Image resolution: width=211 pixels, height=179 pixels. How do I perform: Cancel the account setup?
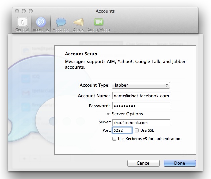[x=143, y=163]
